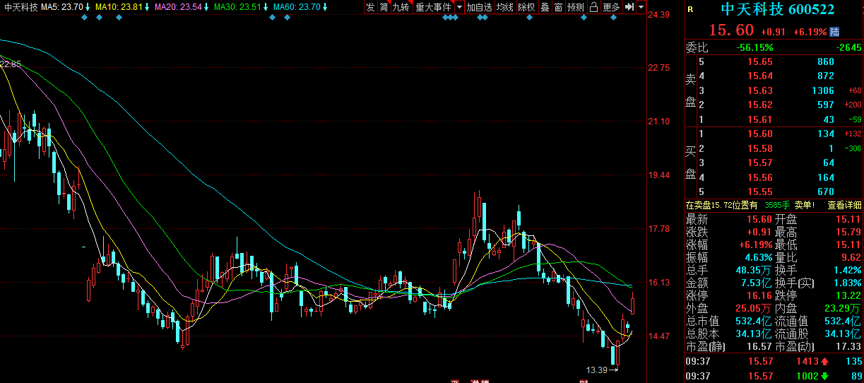Click the tick row 09:37 with 1002
Viewport: 864px width, 383px height.
774,376
